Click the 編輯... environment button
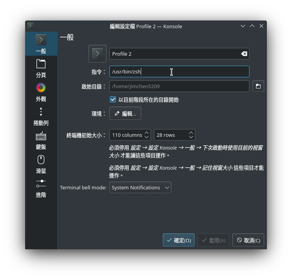 (125, 114)
